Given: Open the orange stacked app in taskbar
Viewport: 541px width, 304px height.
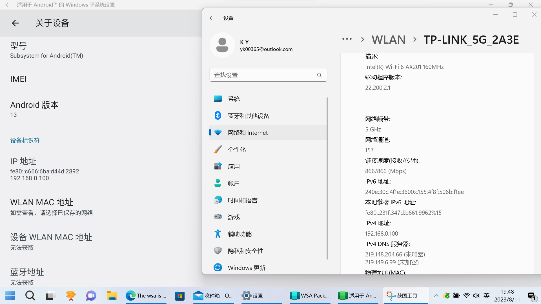Looking at the screenshot, I should (71, 296).
